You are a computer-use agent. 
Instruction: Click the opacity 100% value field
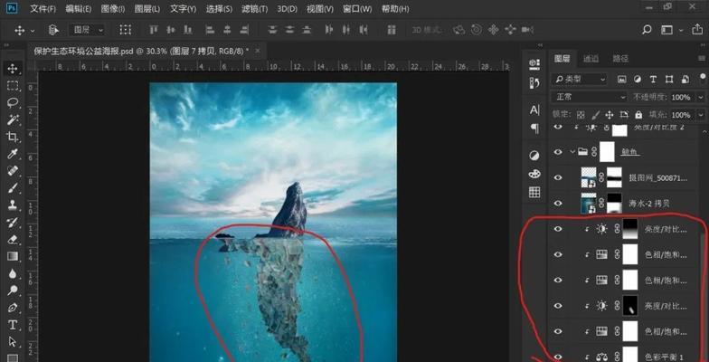pos(680,97)
